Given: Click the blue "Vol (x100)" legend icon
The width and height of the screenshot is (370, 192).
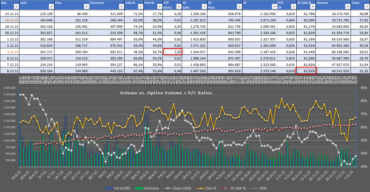Looking at the screenshot, I should coord(110,188).
